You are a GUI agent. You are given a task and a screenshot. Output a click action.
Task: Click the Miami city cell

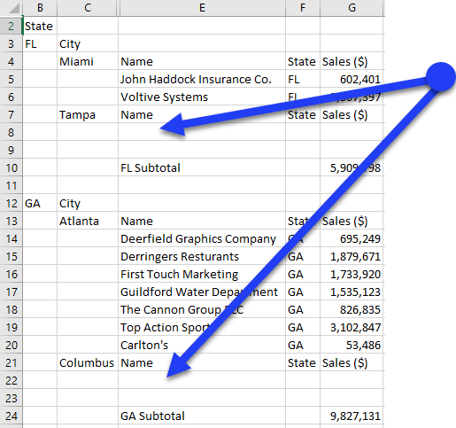tap(88, 61)
